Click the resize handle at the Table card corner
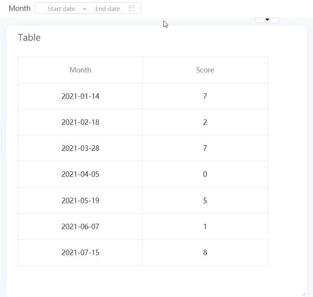The image size is (313, 297). pos(304,294)
